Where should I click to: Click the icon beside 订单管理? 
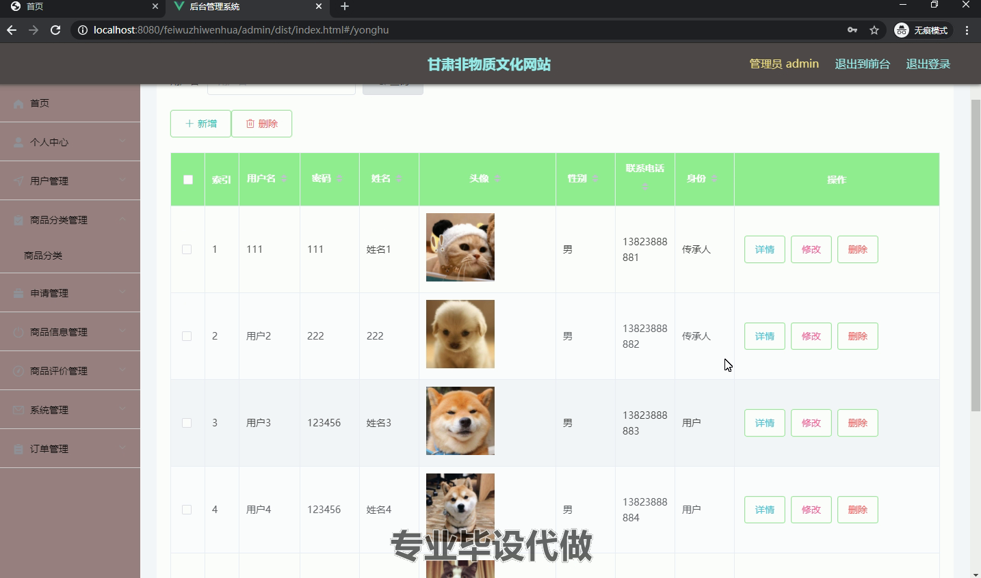pos(18,449)
